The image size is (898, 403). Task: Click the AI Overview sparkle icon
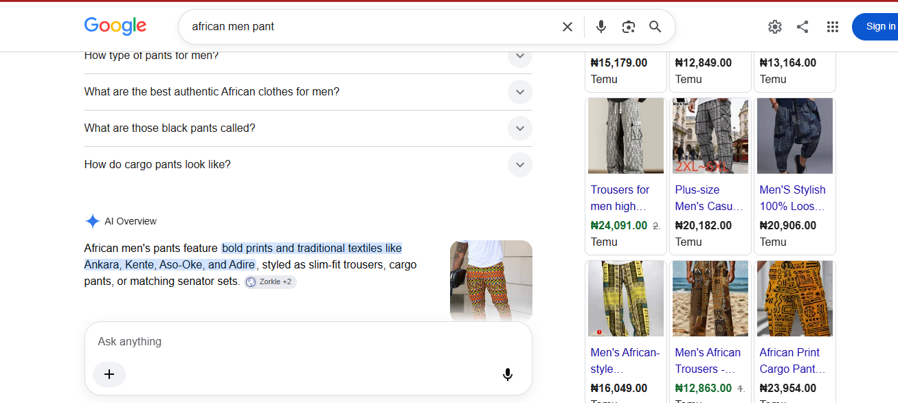[x=93, y=221]
